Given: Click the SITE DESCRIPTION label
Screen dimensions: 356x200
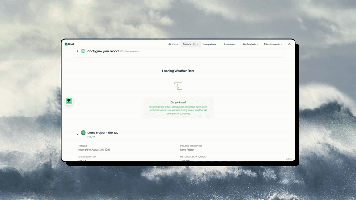Looking at the screenshot, I should [x=87, y=157].
